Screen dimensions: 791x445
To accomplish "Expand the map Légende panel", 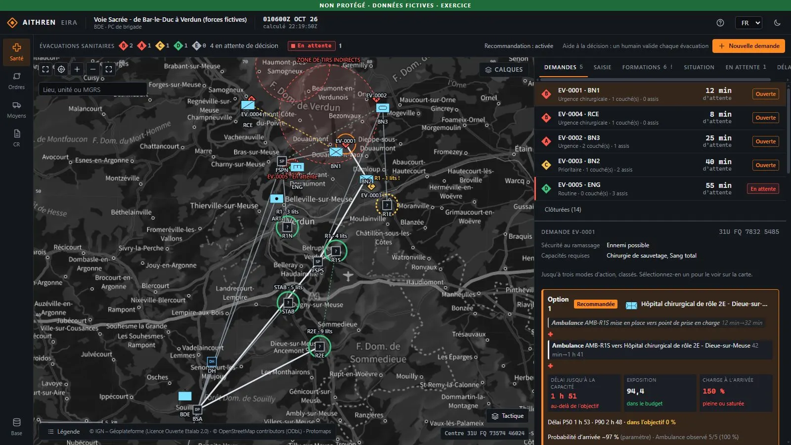I will 64,432.
